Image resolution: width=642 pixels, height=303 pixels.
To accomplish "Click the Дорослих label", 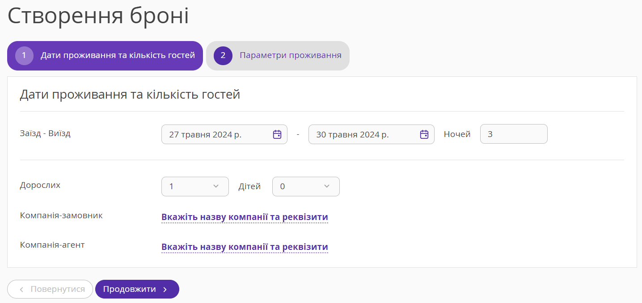I will point(40,185).
